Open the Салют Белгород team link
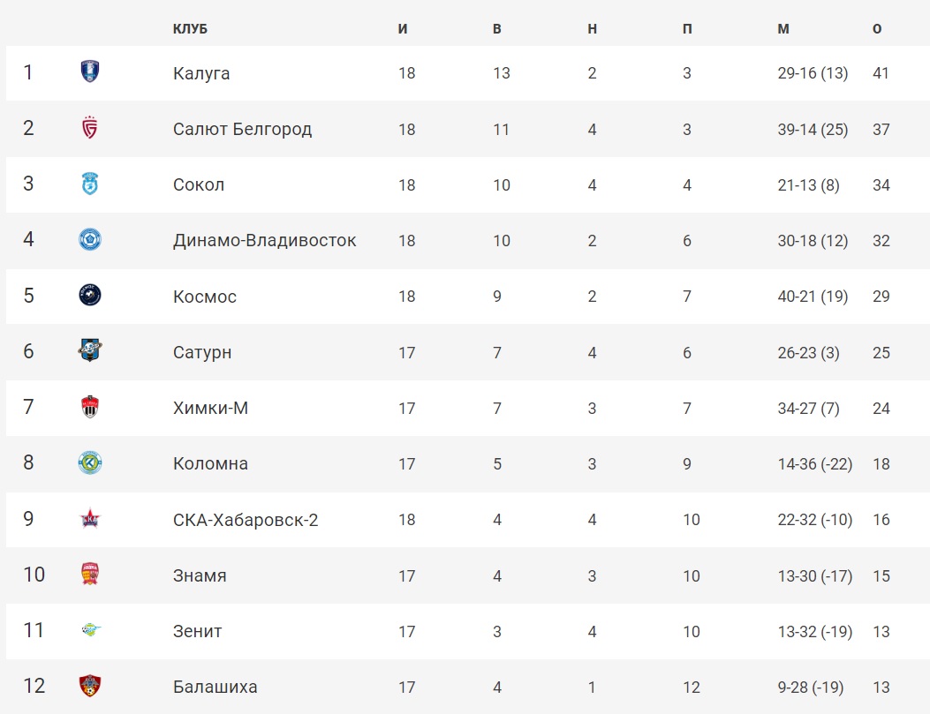 (242, 129)
